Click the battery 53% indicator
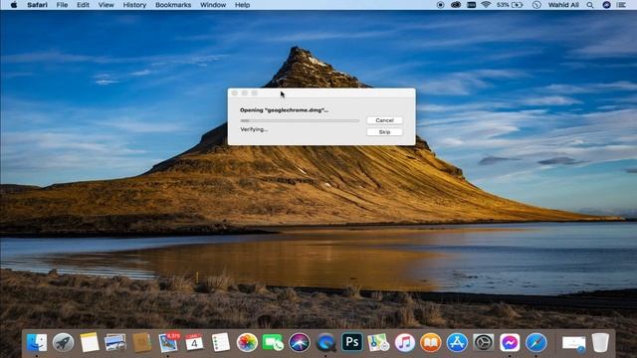The image size is (637, 358). coord(509,5)
